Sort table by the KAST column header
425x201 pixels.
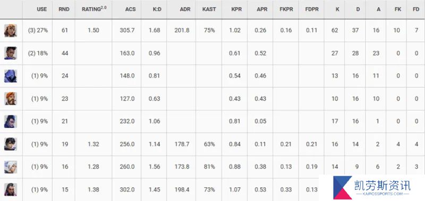tap(209, 9)
